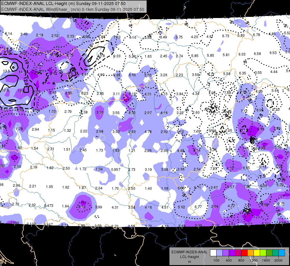
Task: Click the wind shear value 1.32
Action: (68, 131)
